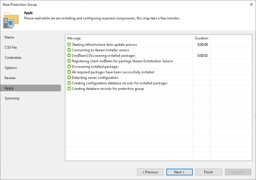Click green check beside Starting infrastructure item update

pyautogui.click(x=69, y=45)
